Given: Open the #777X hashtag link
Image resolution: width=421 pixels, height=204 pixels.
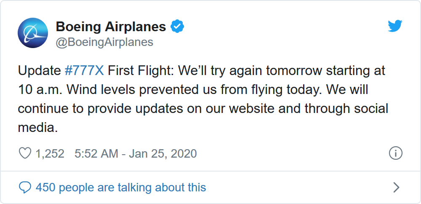Looking at the screenshot, I should [84, 70].
